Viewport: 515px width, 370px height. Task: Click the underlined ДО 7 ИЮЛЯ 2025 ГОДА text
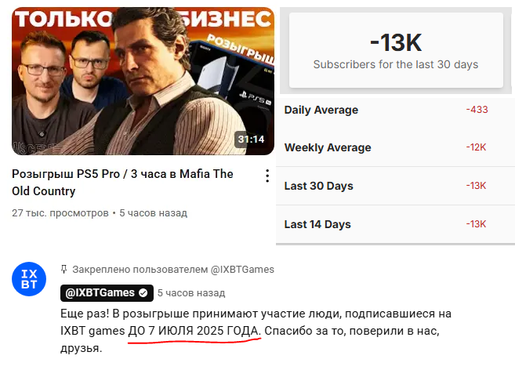tap(194, 331)
